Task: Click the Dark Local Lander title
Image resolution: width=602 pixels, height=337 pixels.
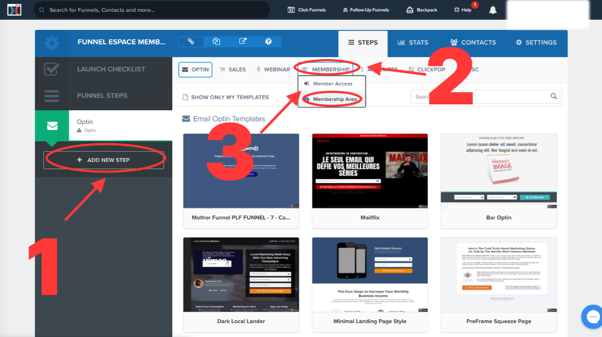Action: (241, 321)
